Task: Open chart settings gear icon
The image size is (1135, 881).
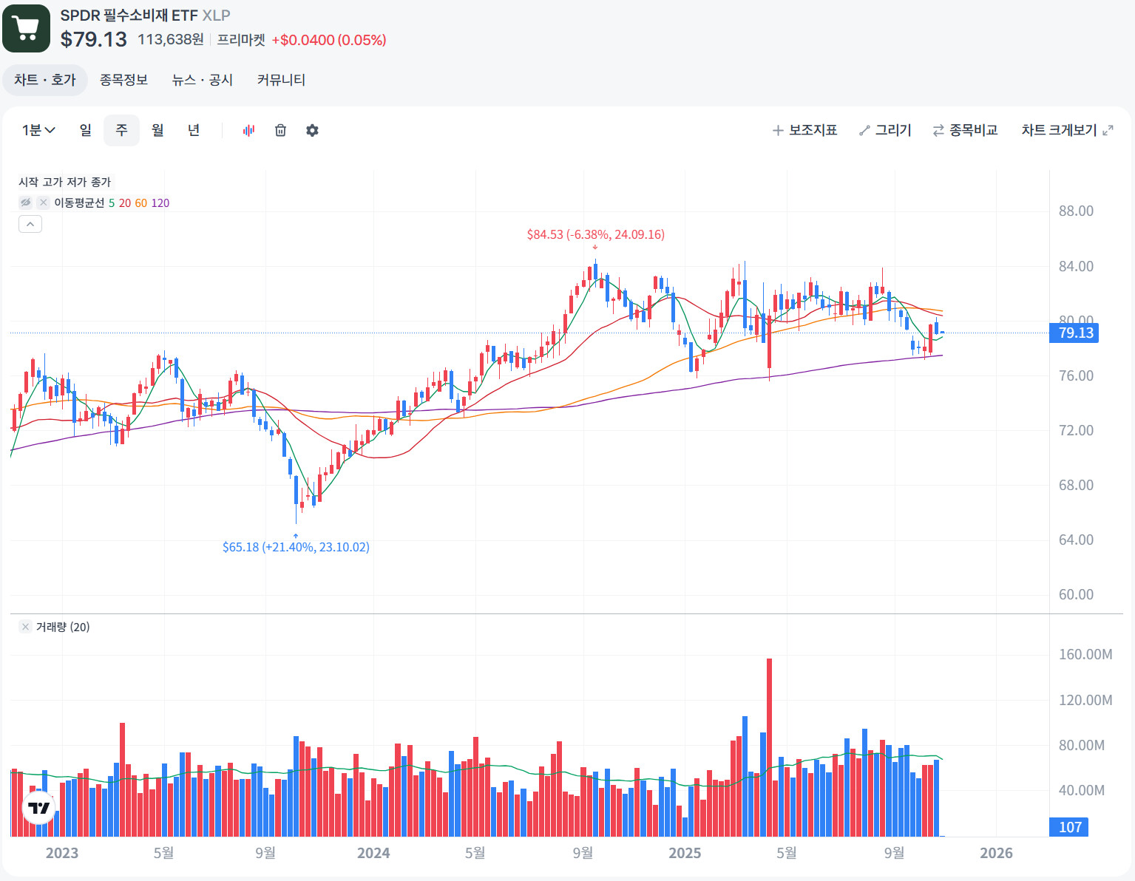Action: point(312,131)
